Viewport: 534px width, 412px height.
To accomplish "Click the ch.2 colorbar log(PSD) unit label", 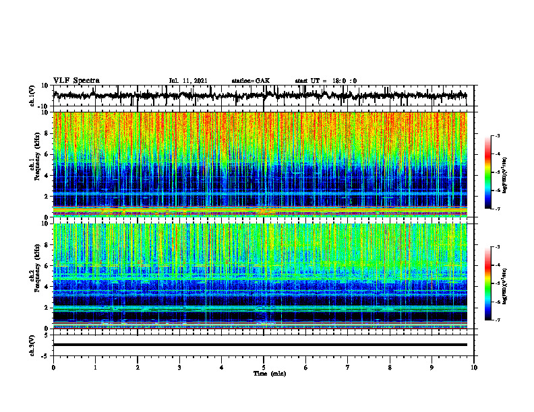I will [505, 287].
